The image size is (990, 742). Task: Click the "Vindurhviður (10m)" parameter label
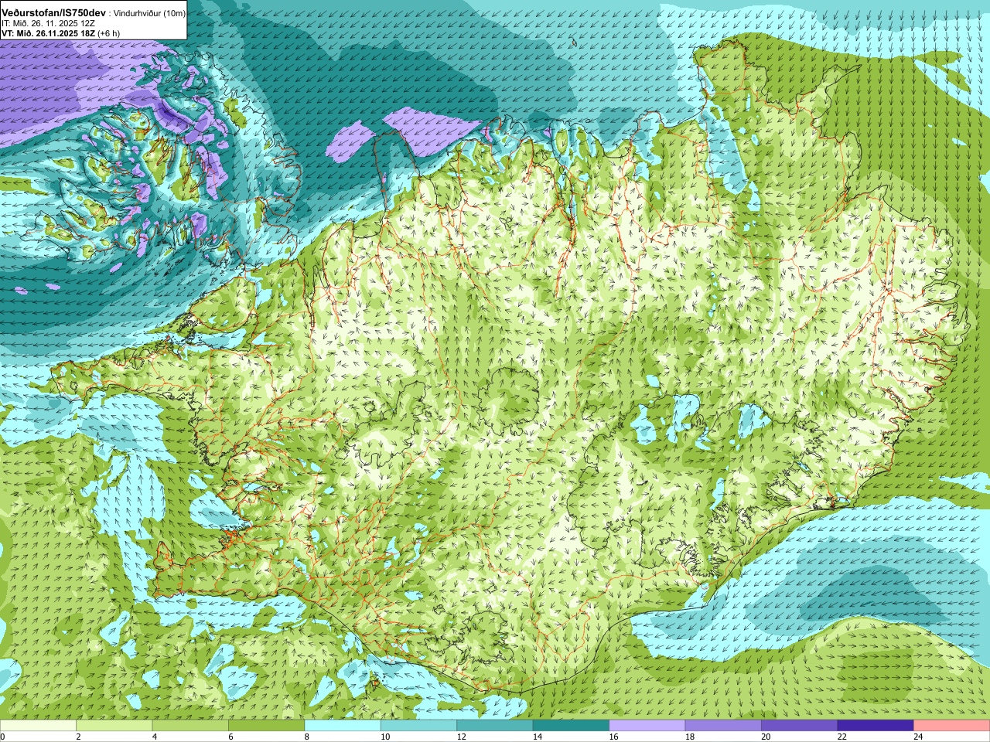click(x=149, y=14)
